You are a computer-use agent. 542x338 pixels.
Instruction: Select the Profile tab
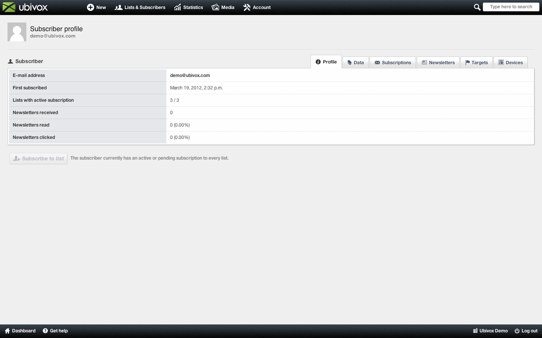tap(326, 62)
